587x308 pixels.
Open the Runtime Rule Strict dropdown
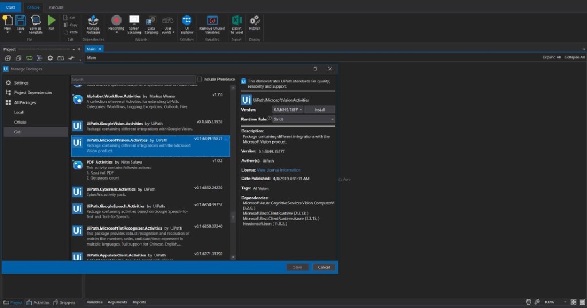(304, 119)
